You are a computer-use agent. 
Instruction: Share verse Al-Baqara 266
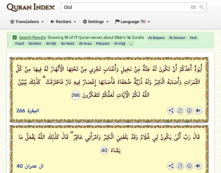pyautogui.click(x=171, y=110)
